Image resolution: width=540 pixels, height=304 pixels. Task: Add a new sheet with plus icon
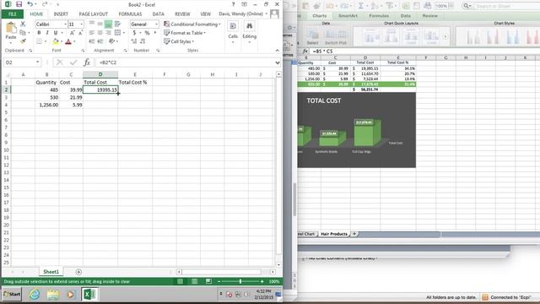78,272
